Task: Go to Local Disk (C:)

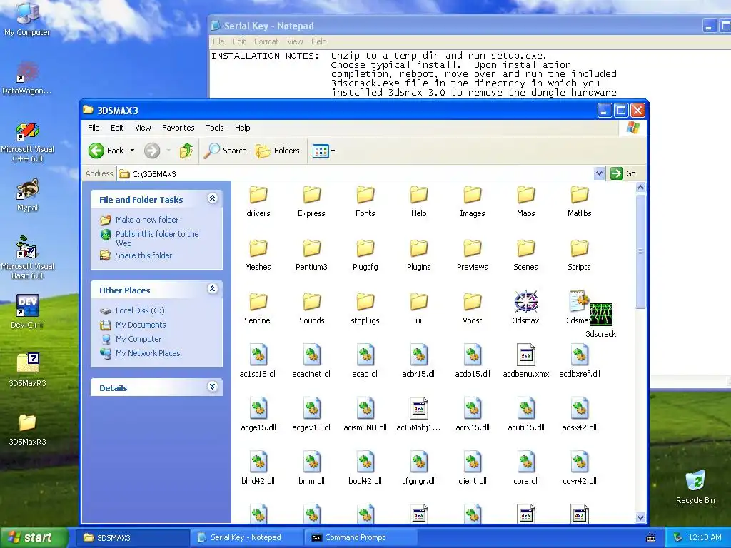Action: click(x=140, y=310)
